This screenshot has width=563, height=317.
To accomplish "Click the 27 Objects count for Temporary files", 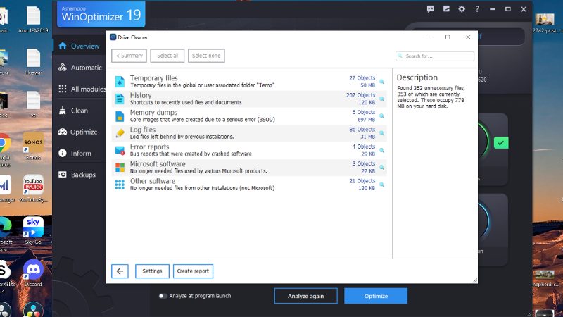I will tap(362, 78).
